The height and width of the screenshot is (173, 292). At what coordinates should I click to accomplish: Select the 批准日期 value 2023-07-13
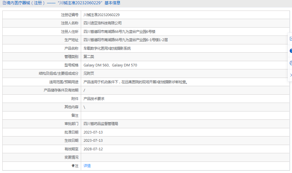(x=93, y=132)
